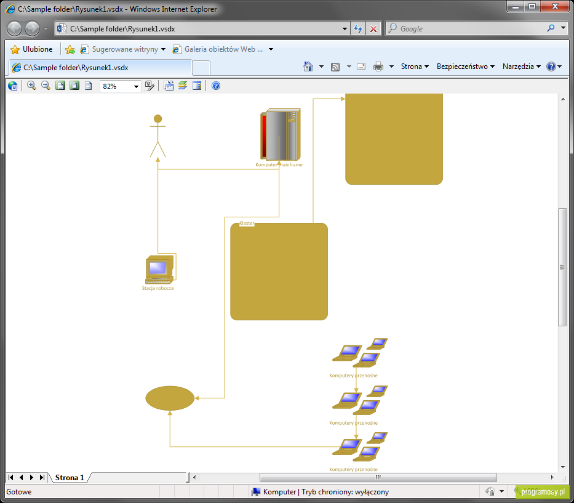Viewport: 574px width, 503px height.
Task: Select the Stacja robocza workstation shape
Action: [159, 270]
